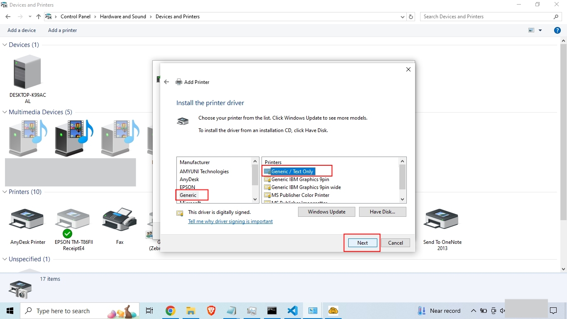The image size is (567, 319).
Task: Select the EPSON TM-T86FII ReceiptE4 printer
Action: [74, 229]
